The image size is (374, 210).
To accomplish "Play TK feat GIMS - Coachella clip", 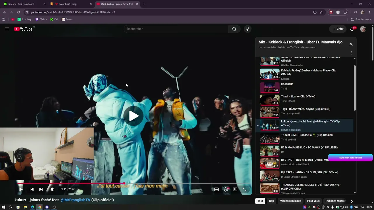I will point(304,138).
